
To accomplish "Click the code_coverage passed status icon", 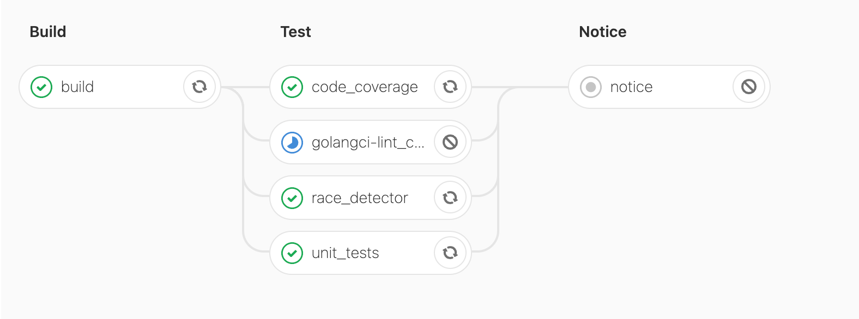I will pyautogui.click(x=292, y=87).
